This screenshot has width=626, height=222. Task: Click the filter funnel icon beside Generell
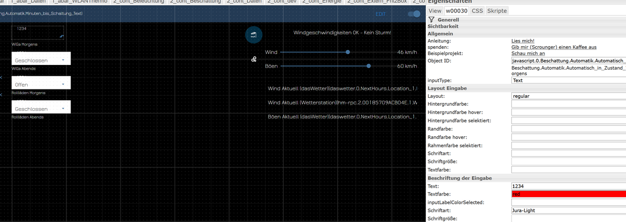pos(431,19)
